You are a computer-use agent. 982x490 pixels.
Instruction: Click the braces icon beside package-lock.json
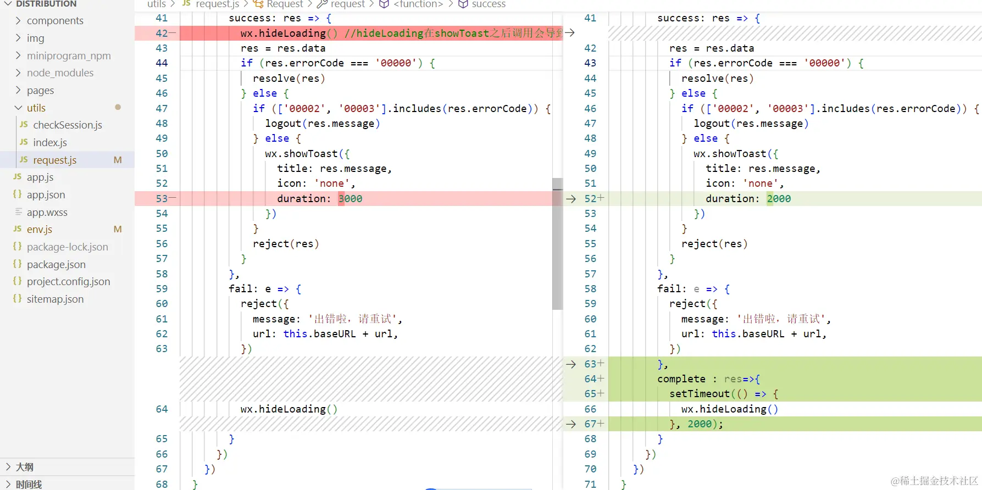tap(18, 247)
